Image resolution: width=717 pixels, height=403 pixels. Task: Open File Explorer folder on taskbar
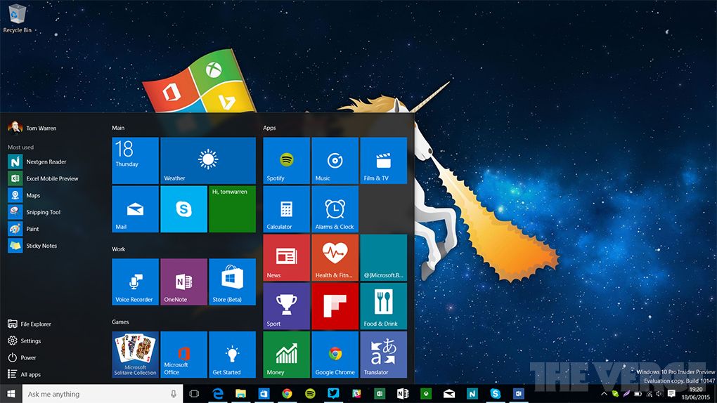240,394
